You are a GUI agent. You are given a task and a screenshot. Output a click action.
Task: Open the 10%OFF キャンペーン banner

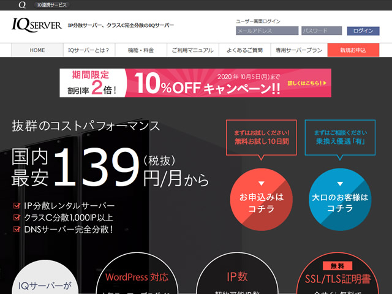click(x=195, y=83)
